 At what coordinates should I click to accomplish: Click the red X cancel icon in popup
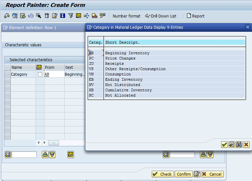246,145
